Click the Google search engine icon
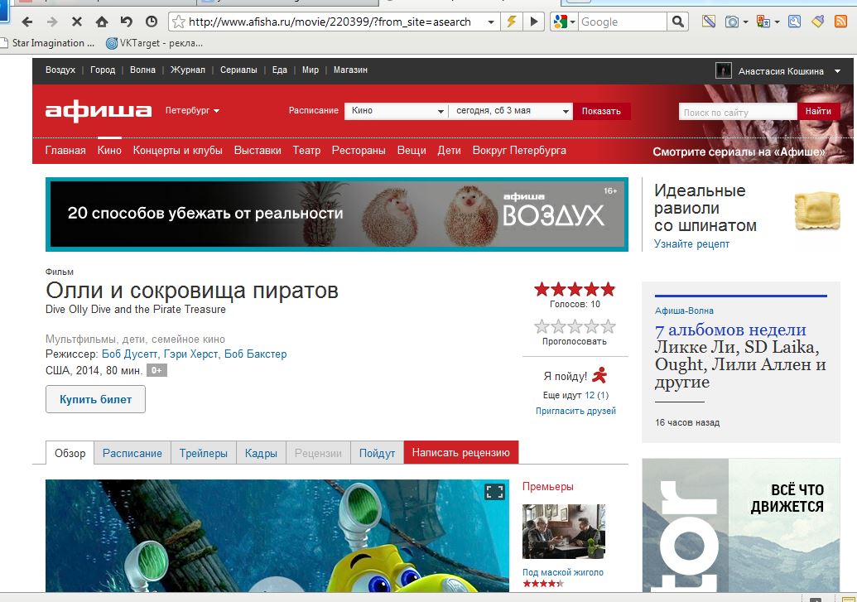This screenshot has width=857, height=602. tap(561, 22)
